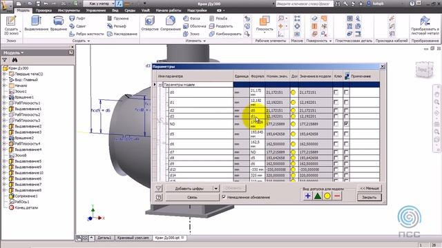Image resolution: width=442 pixels, height=248 pixels.
Task: Click the Split tool (Разделить)
Action: (x=221, y=26)
